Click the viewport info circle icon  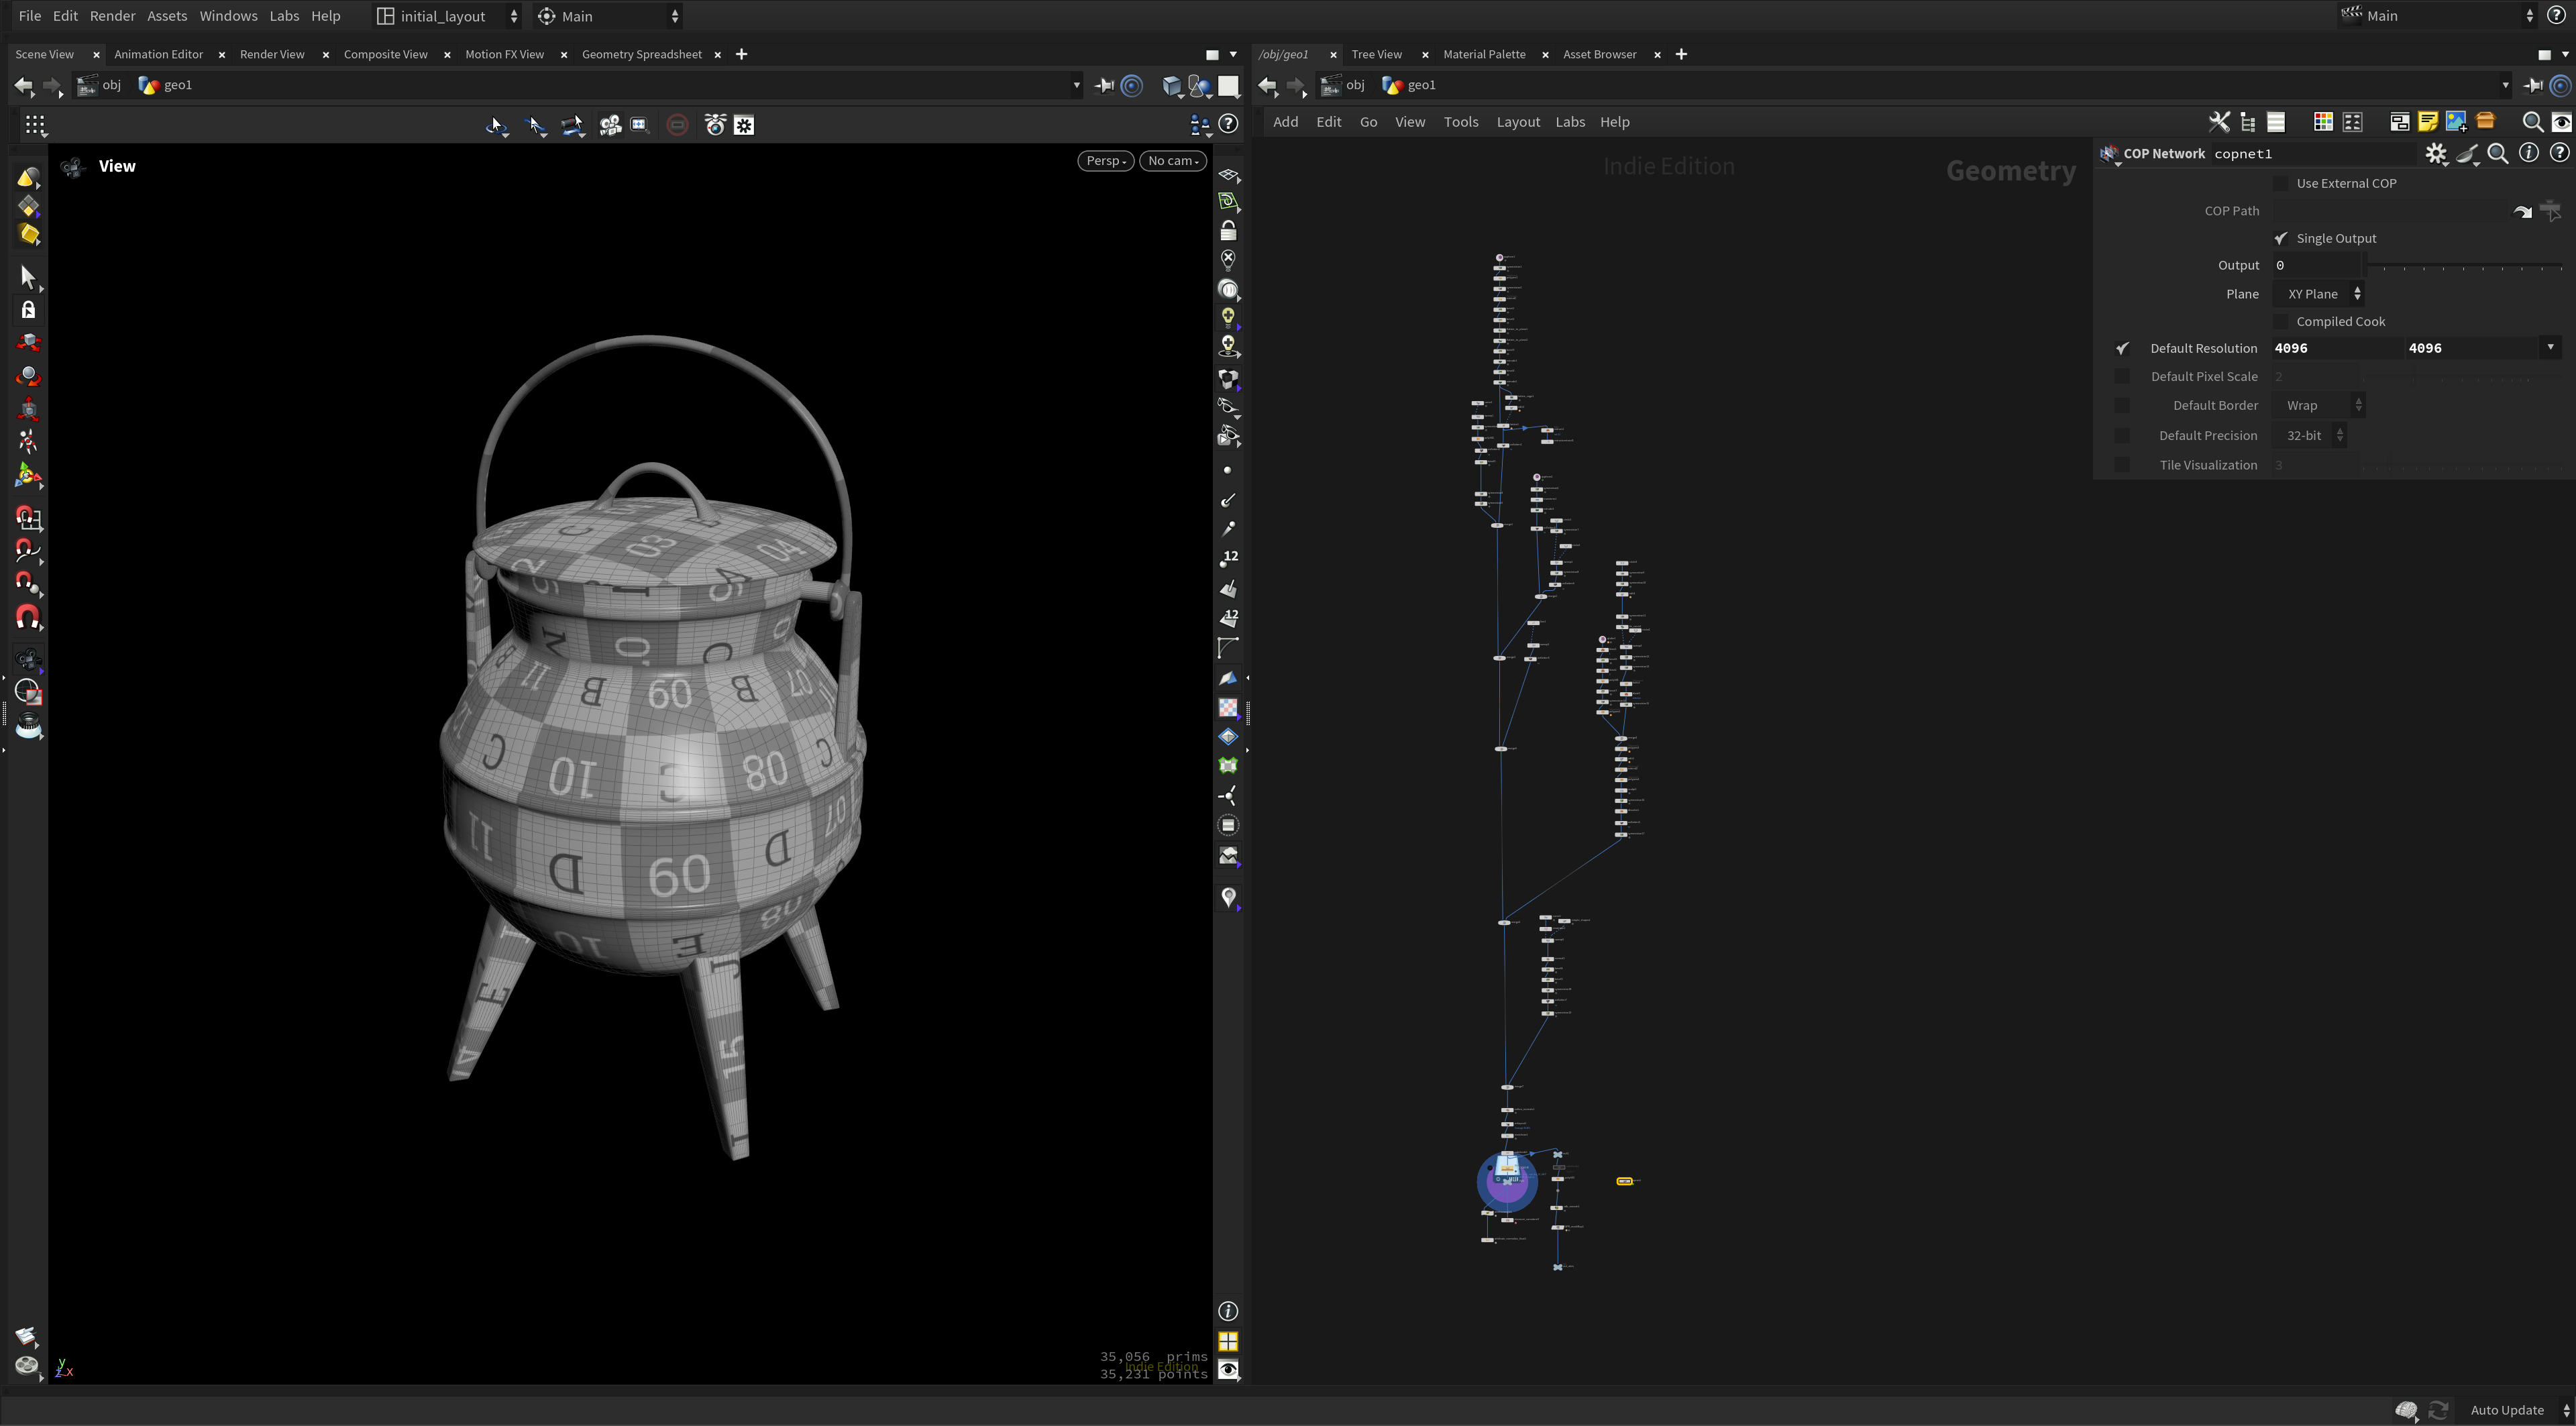(1228, 1311)
